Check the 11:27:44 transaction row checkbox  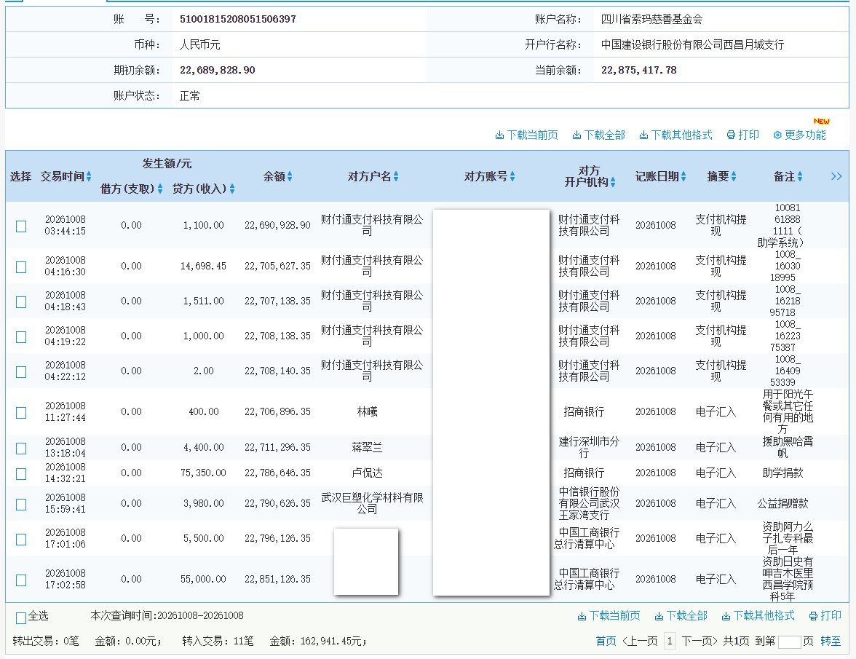[x=21, y=413]
